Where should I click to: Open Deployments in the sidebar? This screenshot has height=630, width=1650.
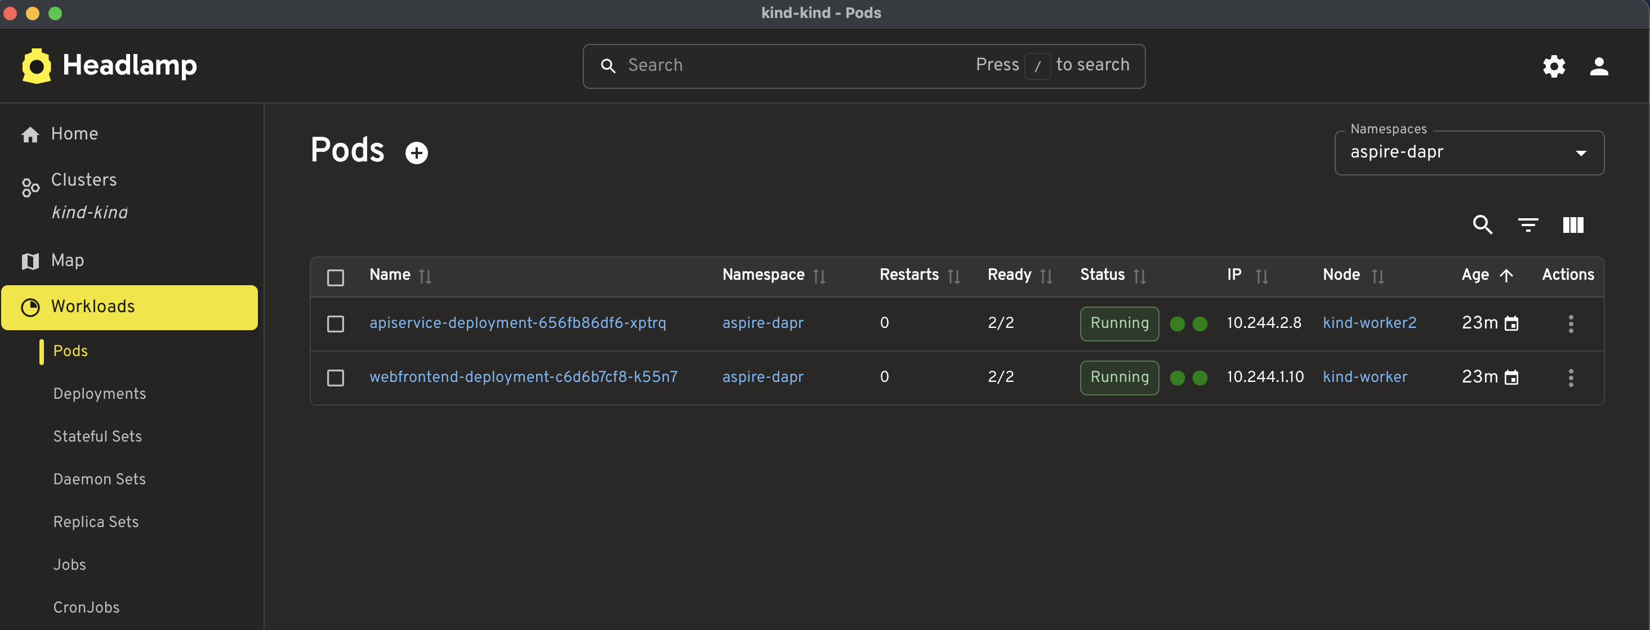click(x=99, y=393)
